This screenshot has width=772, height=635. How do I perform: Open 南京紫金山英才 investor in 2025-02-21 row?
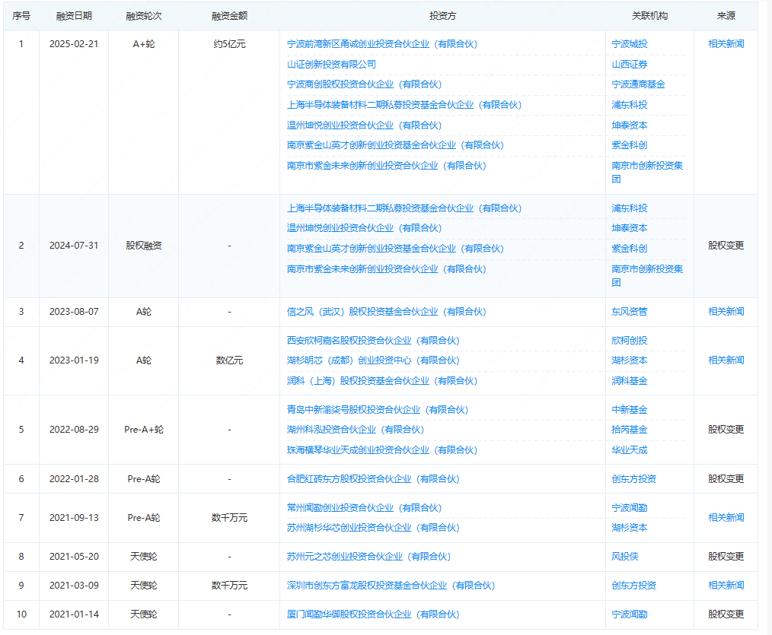coord(395,145)
